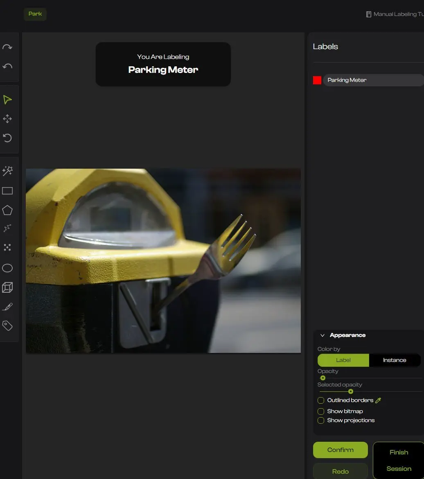Click the Redo button at bottom
The image size is (424, 479).
click(x=340, y=471)
